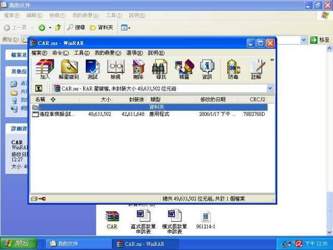Expand WinRAR toolbar overflow chevron

(x=272, y=60)
